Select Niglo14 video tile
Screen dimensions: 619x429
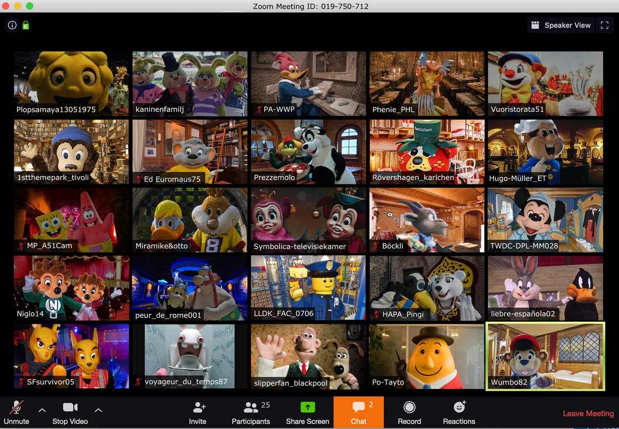tap(72, 288)
